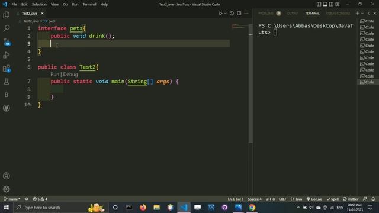379x213 pixels.
Task: Open Firefox from the taskbar
Action: click(143, 208)
